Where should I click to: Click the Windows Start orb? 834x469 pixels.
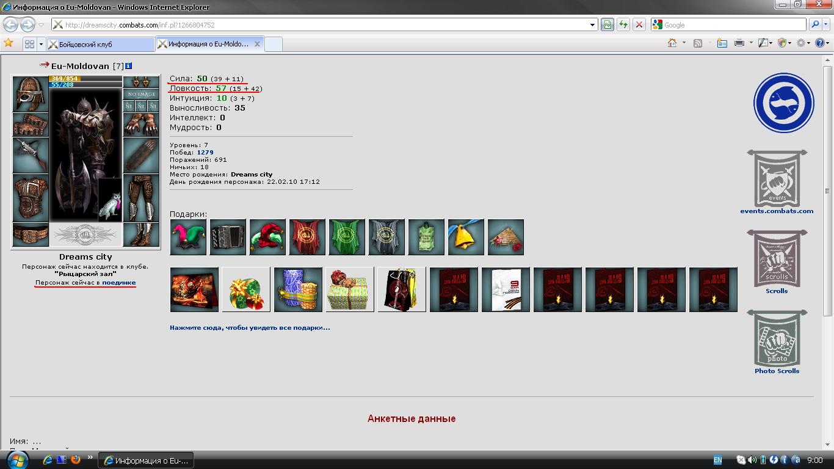point(16,459)
